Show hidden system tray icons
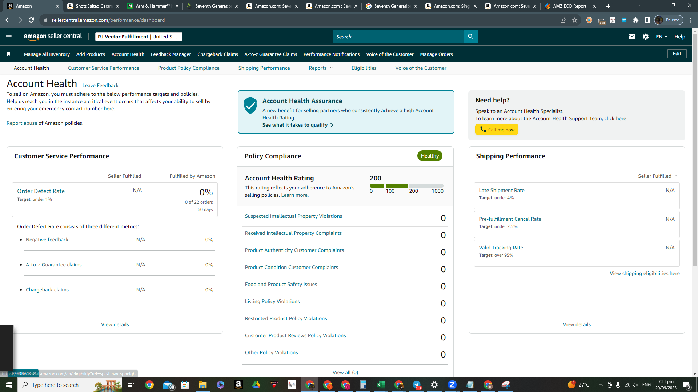Screen dimensions: 698x392 point(601,385)
